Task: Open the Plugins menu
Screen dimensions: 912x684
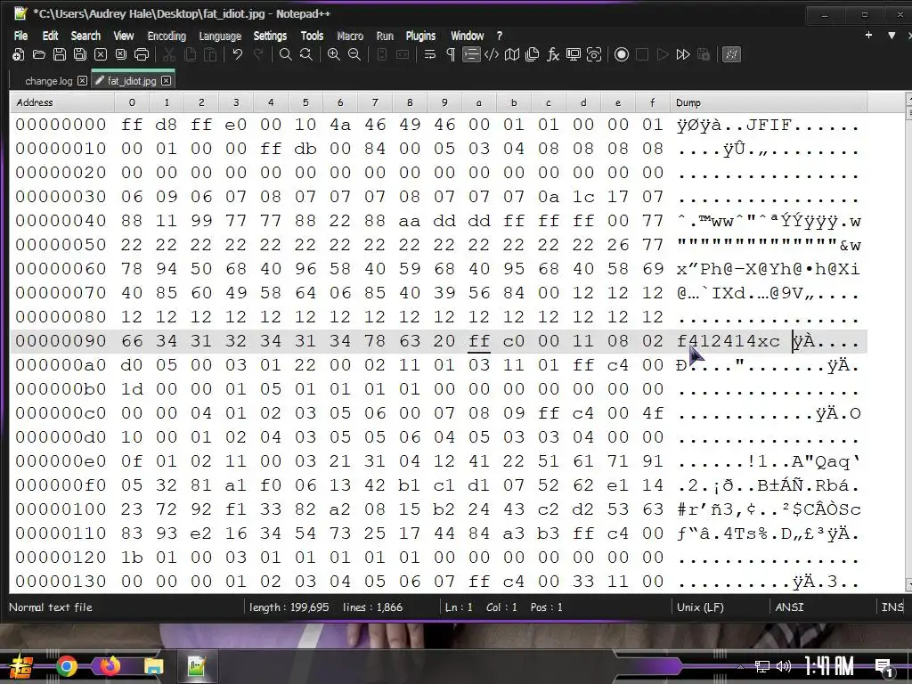Action: tap(420, 36)
